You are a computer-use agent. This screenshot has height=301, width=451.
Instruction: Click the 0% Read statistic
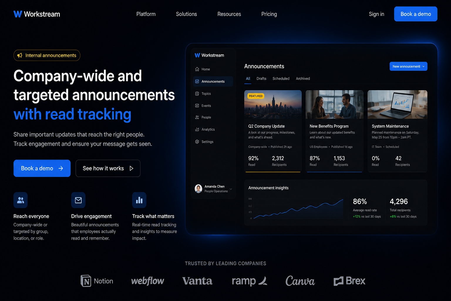[376, 161]
